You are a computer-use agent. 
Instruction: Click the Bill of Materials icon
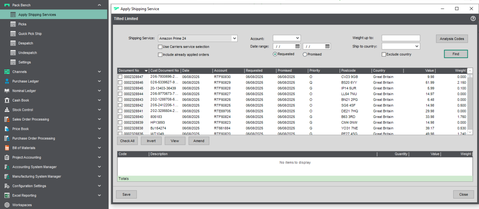click(7, 148)
